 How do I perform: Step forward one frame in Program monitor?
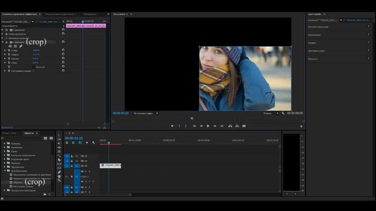[x=215, y=126]
